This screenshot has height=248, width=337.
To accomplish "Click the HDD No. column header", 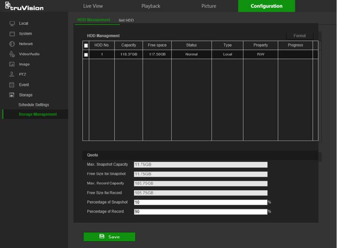I will coord(102,45).
